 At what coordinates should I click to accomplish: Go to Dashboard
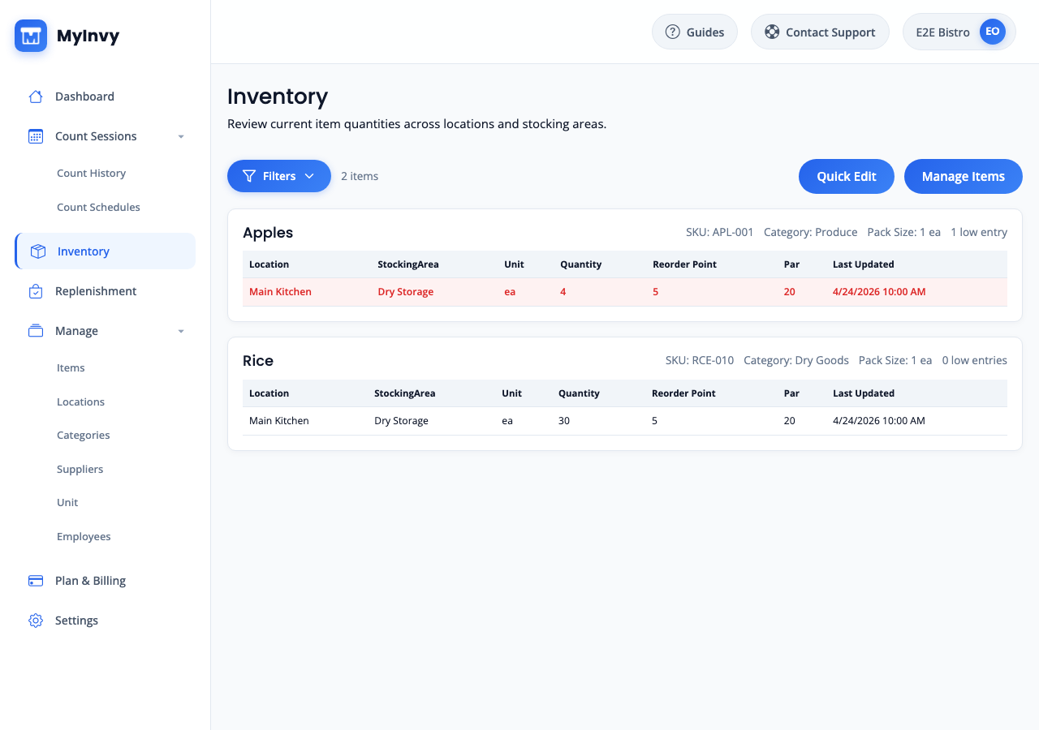pos(105,97)
